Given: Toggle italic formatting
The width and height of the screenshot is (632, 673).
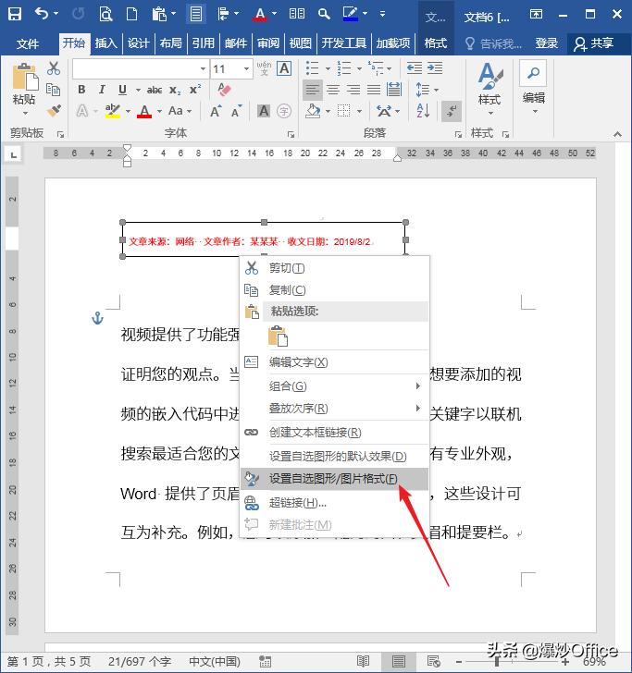Looking at the screenshot, I should pyautogui.click(x=102, y=90).
